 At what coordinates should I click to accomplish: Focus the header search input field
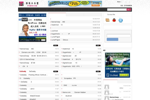point(117,9)
